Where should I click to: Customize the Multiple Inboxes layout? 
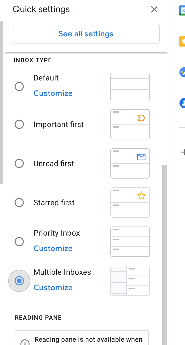(x=53, y=288)
